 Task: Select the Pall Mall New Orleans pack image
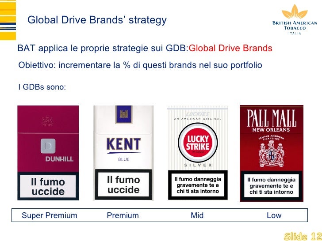point(272,153)
